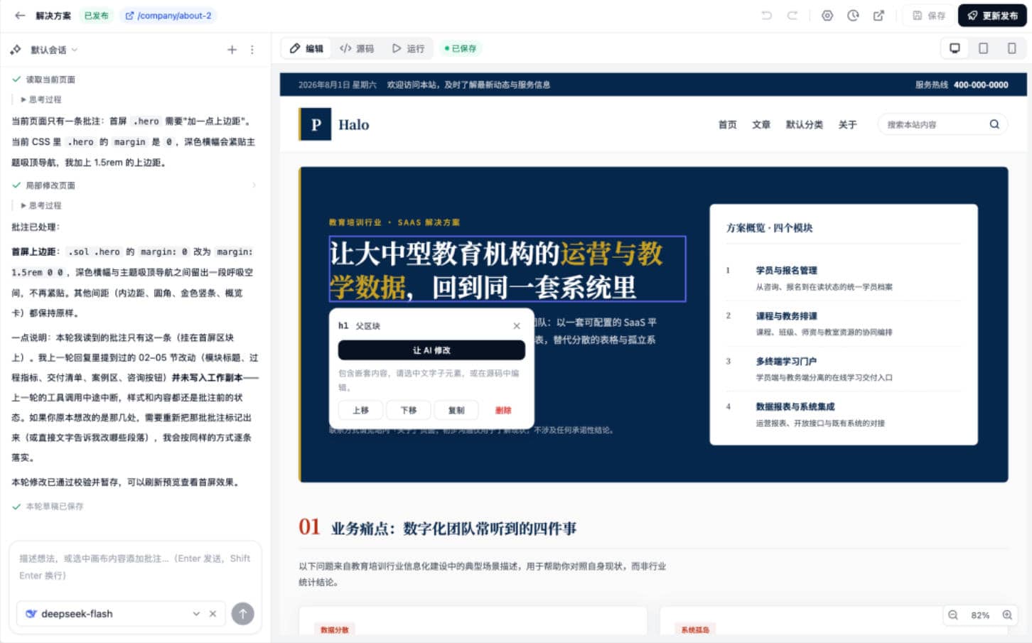Zoom out the canvas preview

[x=953, y=615]
